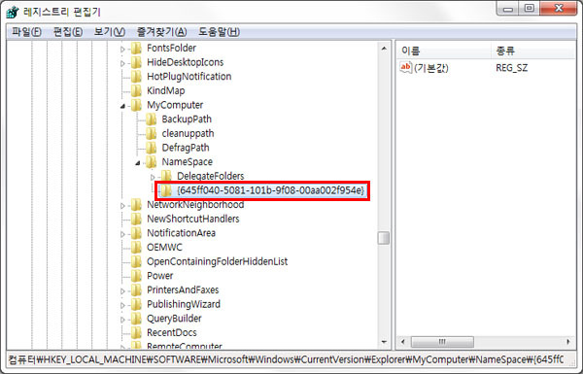This screenshot has height=374, width=583.
Task: Click the DelegateFolders folder icon
Action: point(166,176)
